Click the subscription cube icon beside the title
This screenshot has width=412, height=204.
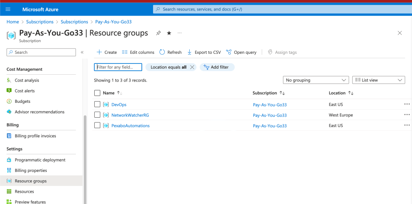click(x=11, y=35)
